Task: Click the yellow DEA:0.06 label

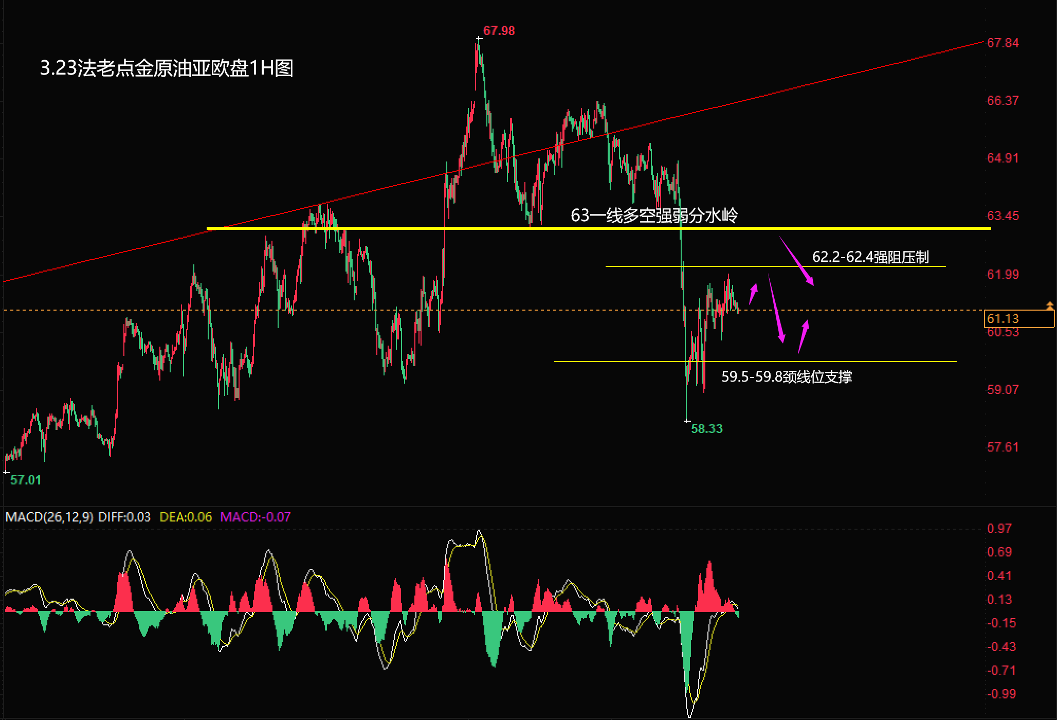Action: 186,517
